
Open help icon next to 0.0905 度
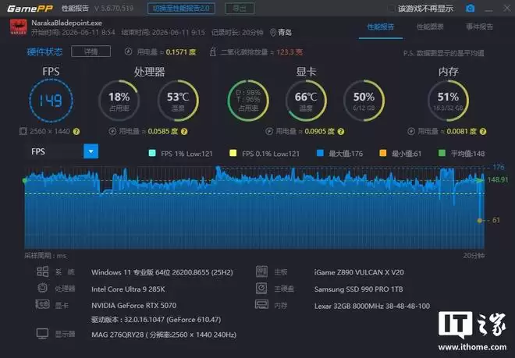341,132
